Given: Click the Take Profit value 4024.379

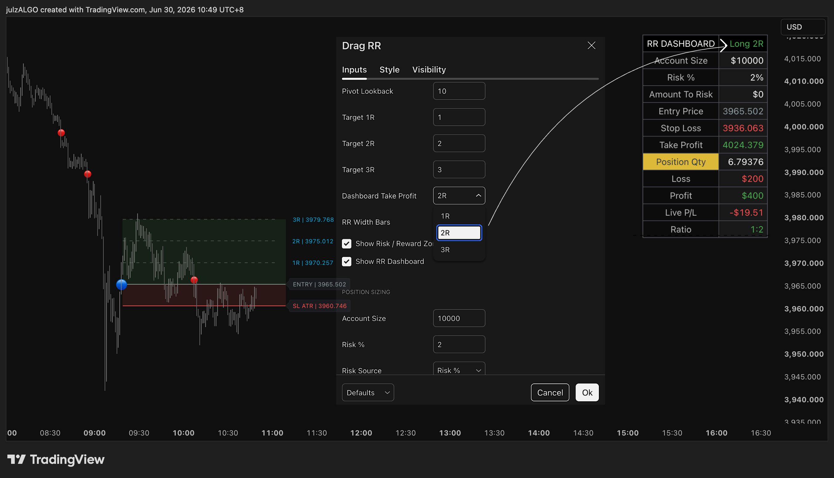Looking at the screenshot, I should [743, 145].
